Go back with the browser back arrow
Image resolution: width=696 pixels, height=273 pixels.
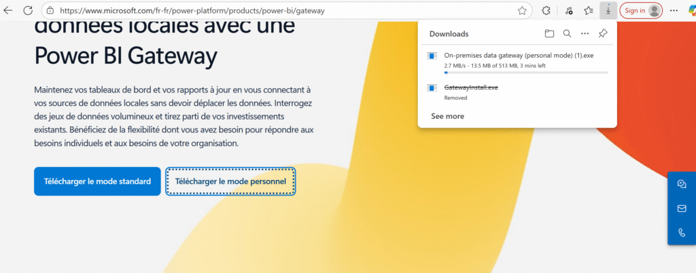[8, 11]
